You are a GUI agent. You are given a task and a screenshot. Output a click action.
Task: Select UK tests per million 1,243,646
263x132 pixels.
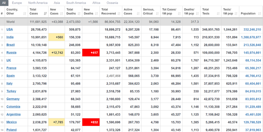(x=230, y=60)
